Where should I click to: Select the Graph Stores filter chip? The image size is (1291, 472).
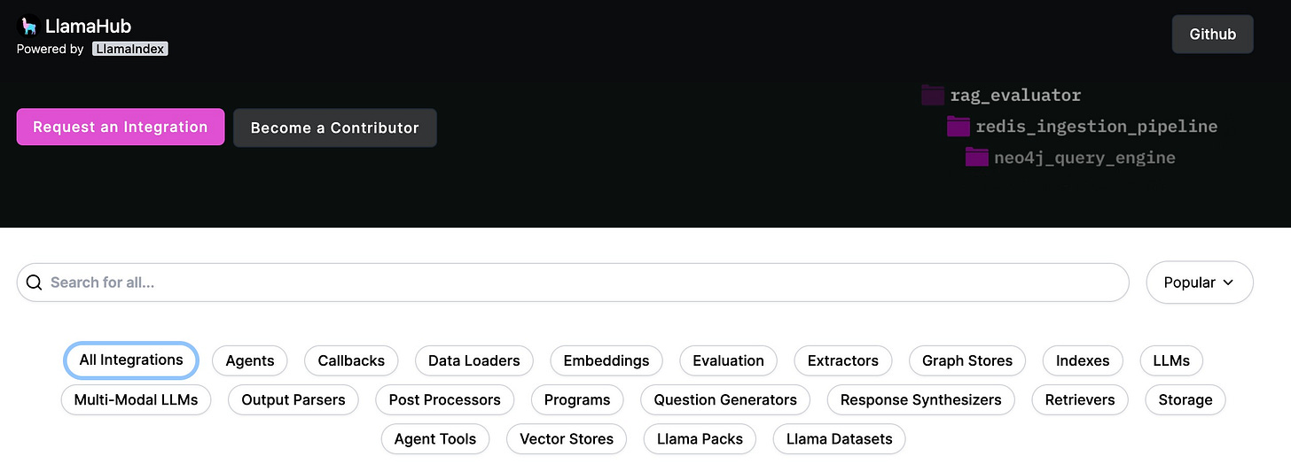tap(967, 360)
